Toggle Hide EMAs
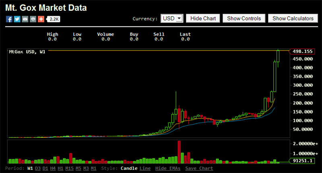The width and height of the screenshot is (322, 173). [x=167, y=168]
